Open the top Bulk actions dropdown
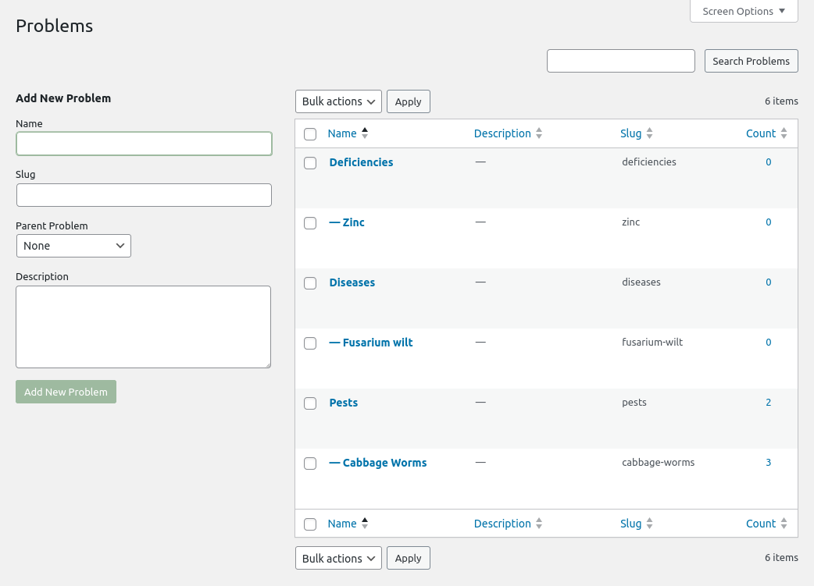This screenshot has height=586, width=814. point(338,101)
